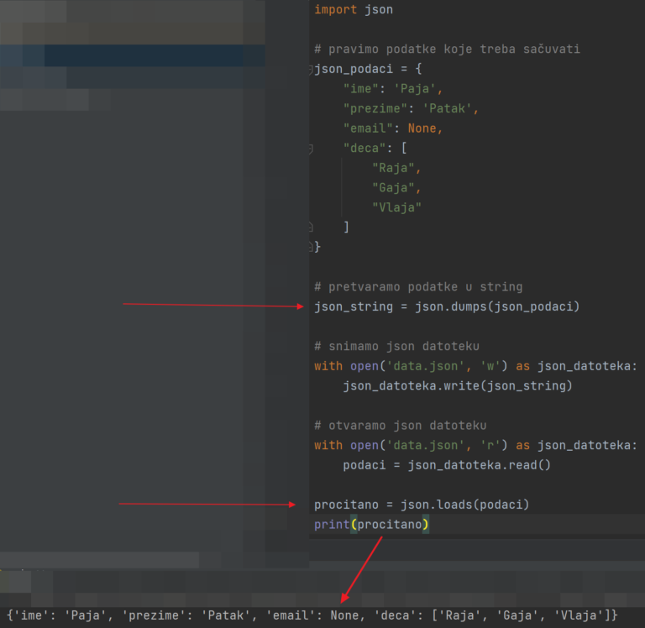Collapse the json_podaci dictionary fold marker
Viewport: 645px width, 628px height.
tap(311, 70)
